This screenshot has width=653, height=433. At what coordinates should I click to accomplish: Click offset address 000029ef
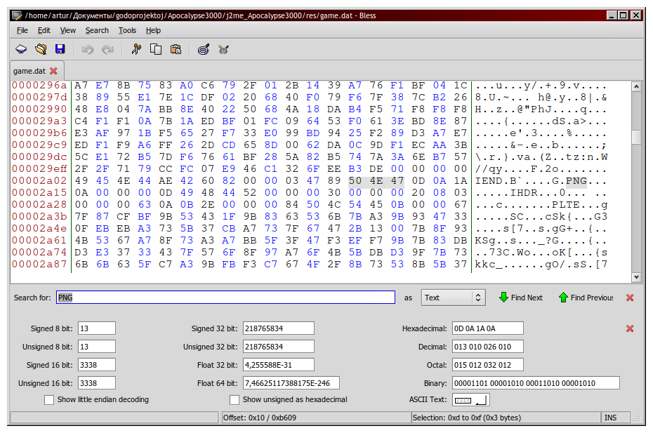click(39, 169)
